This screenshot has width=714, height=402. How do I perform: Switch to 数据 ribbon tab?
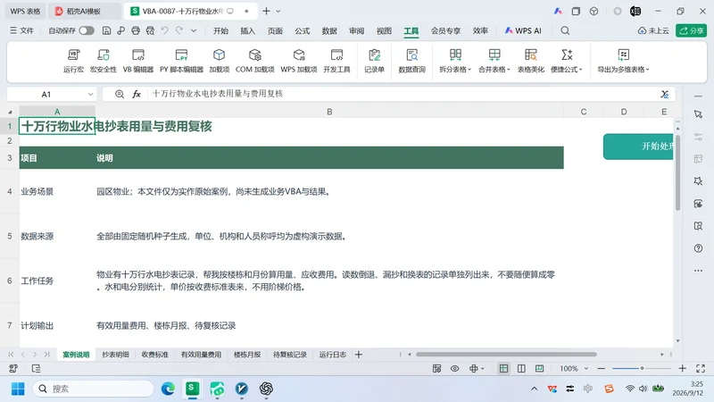click(329, 30)
